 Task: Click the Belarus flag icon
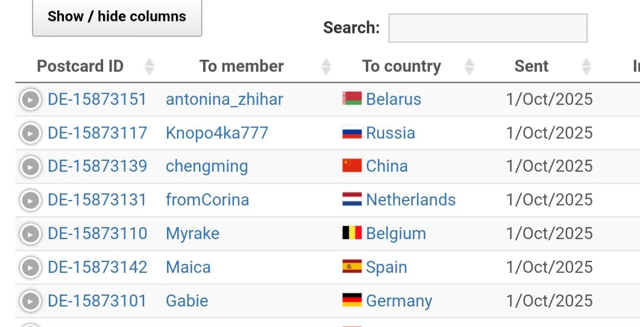[x=352, y=99]
